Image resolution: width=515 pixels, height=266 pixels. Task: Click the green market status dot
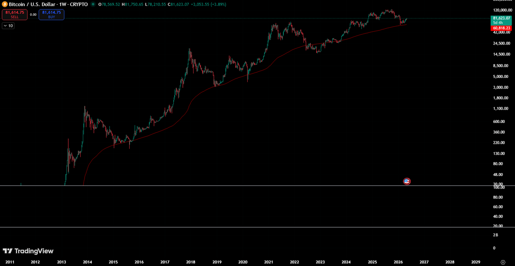tap(93, 4)
